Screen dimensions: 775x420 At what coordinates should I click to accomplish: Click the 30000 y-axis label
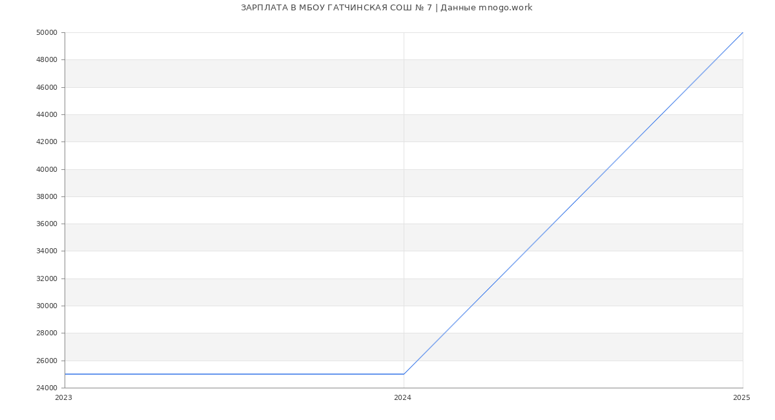pos(47,306)
